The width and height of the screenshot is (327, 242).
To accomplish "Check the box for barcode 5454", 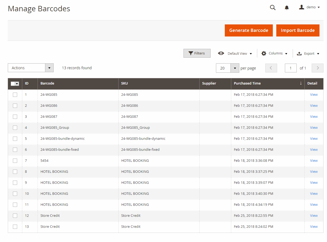I will pyautogui.click(x=15, y=160).
